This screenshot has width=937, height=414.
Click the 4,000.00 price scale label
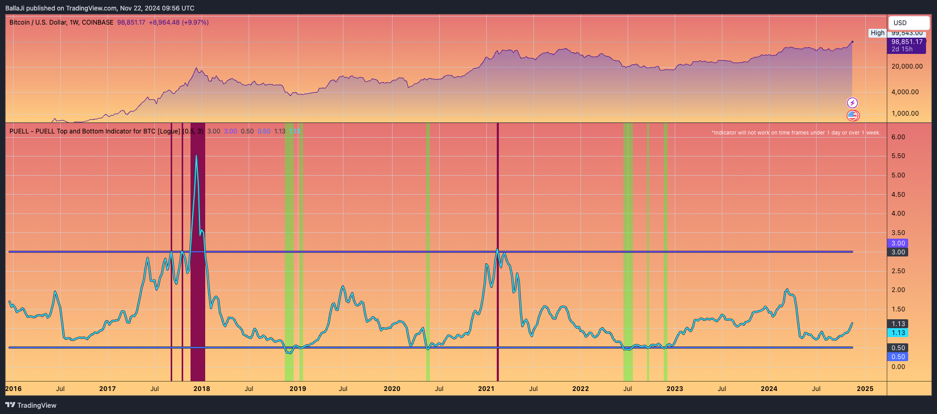(905, 92)
